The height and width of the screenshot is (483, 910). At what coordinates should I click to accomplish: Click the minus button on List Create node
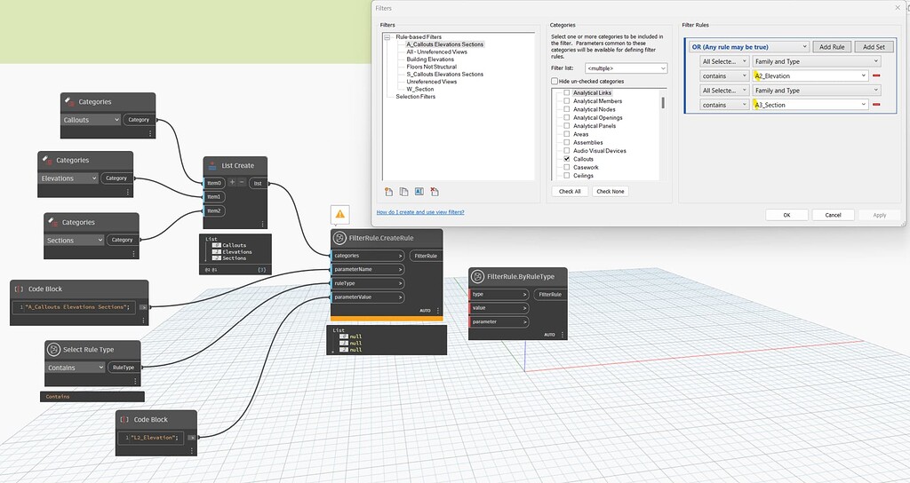coord(243,182)
